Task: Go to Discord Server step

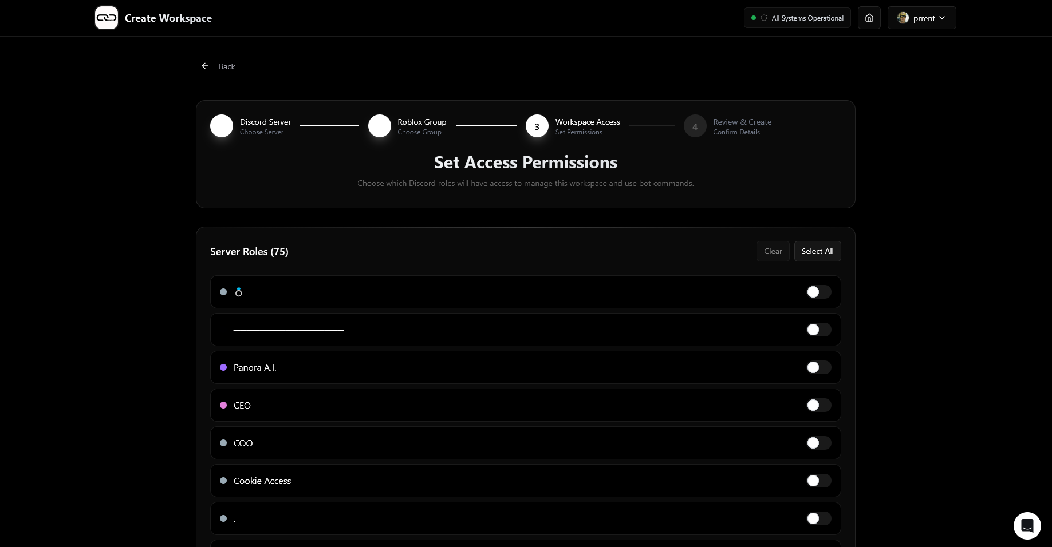Action: (x=222, y=126)
